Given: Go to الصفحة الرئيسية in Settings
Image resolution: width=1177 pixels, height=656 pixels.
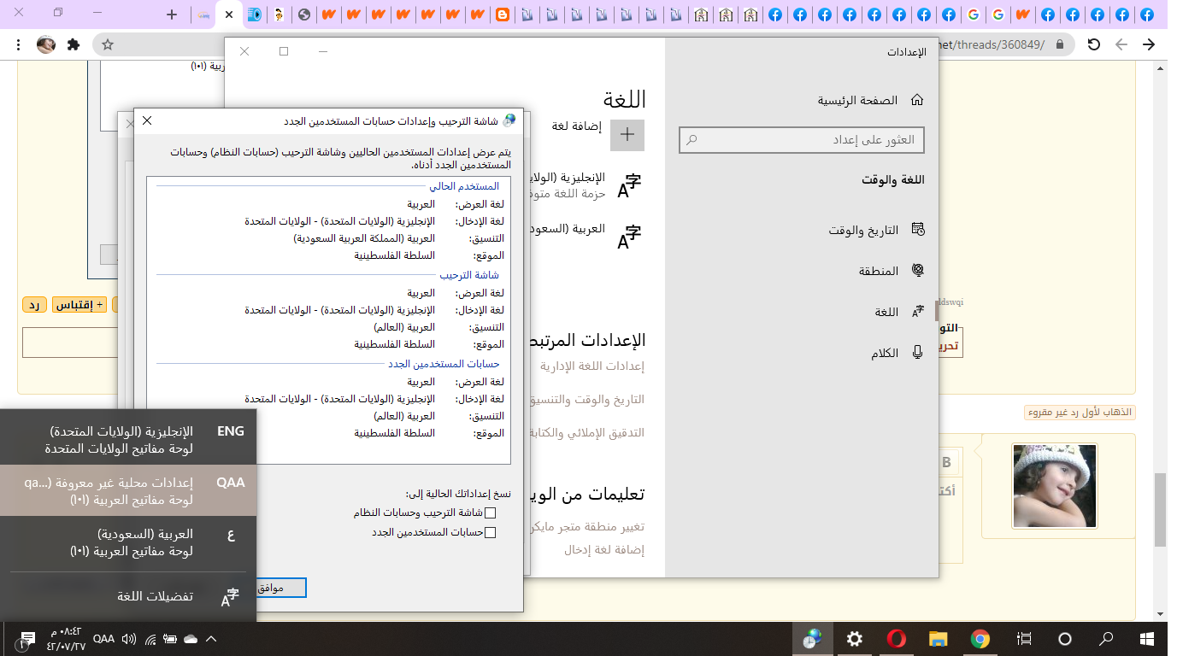Looking at the screenshot, I should [871, 100].
